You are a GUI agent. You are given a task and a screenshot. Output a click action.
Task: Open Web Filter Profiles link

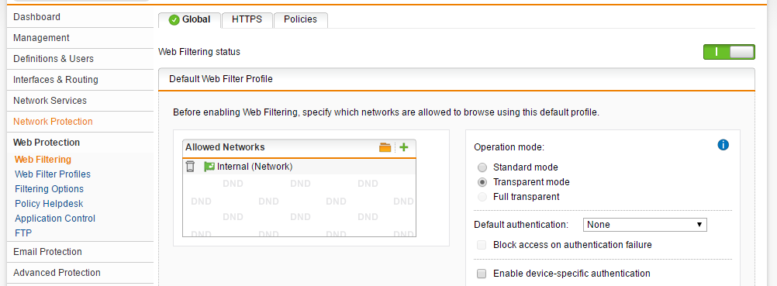coord(53,174)
